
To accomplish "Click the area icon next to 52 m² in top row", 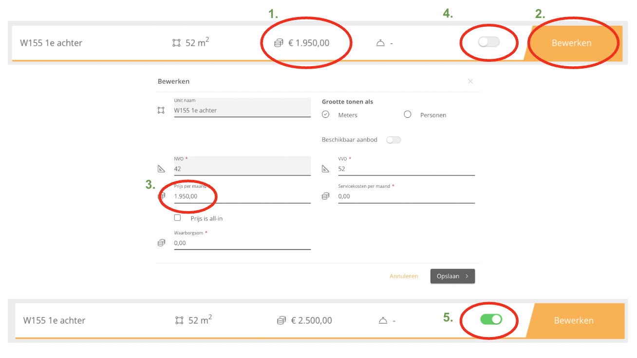I will click(176, 43).
